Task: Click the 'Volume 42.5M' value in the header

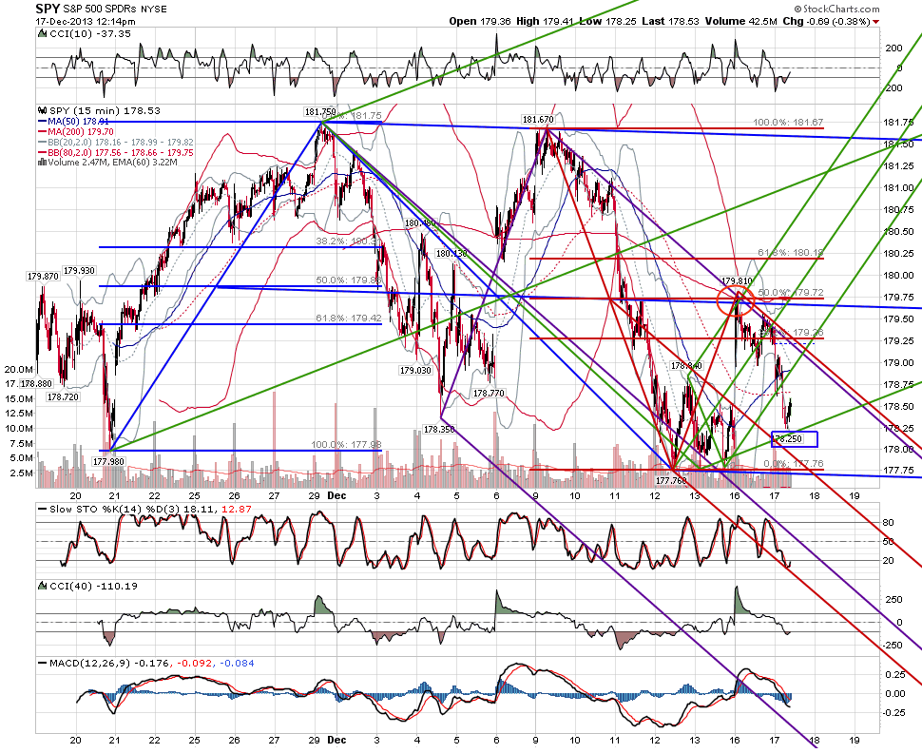Action: [740, 21]
